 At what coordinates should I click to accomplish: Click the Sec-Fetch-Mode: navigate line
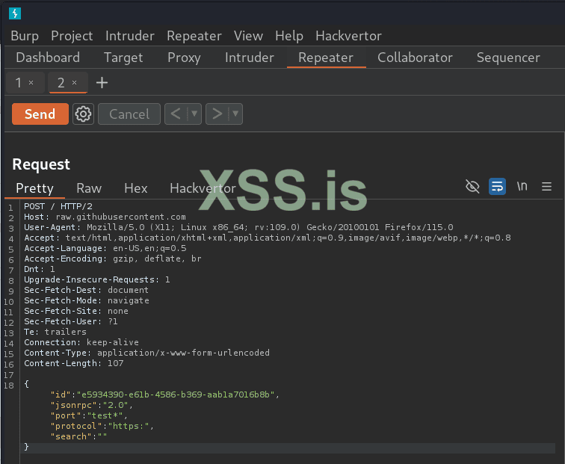pos(87,300)
